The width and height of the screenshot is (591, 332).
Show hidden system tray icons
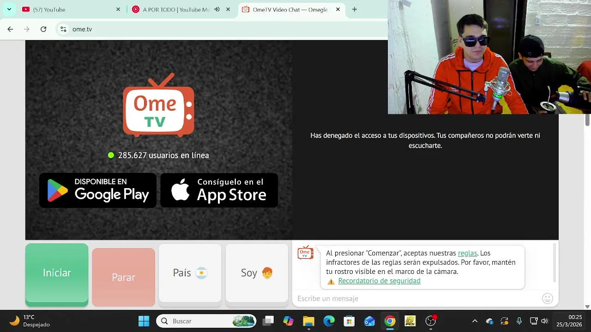click(475, 321)
